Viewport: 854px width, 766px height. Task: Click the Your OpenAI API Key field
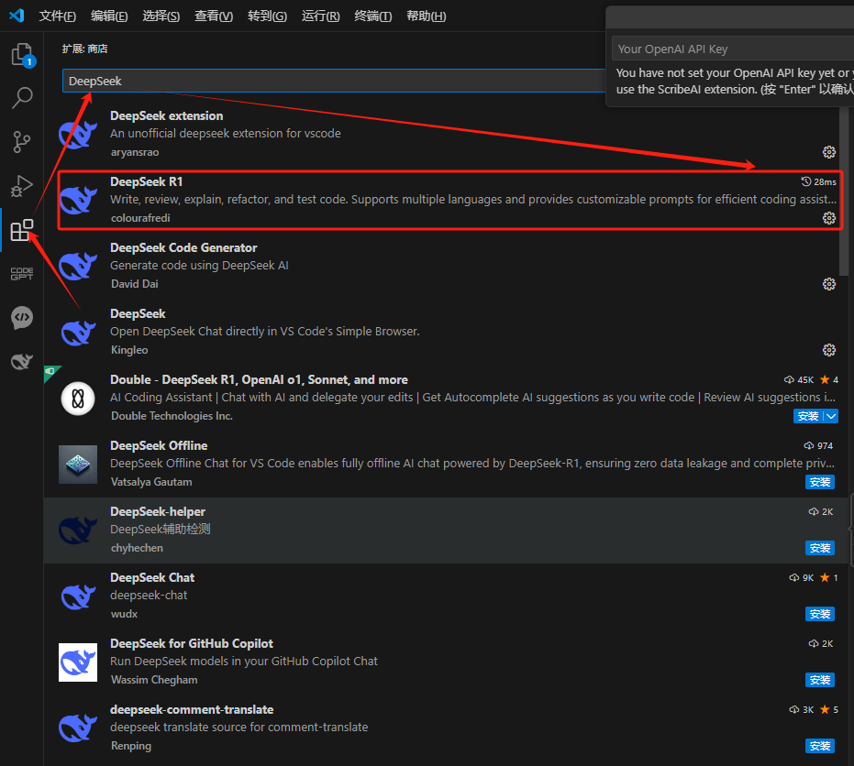(x=732, y=49)
